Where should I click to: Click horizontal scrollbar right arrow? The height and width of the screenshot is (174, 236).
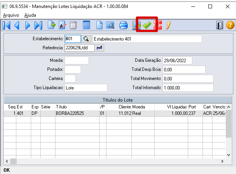click(x=222, y=161)
